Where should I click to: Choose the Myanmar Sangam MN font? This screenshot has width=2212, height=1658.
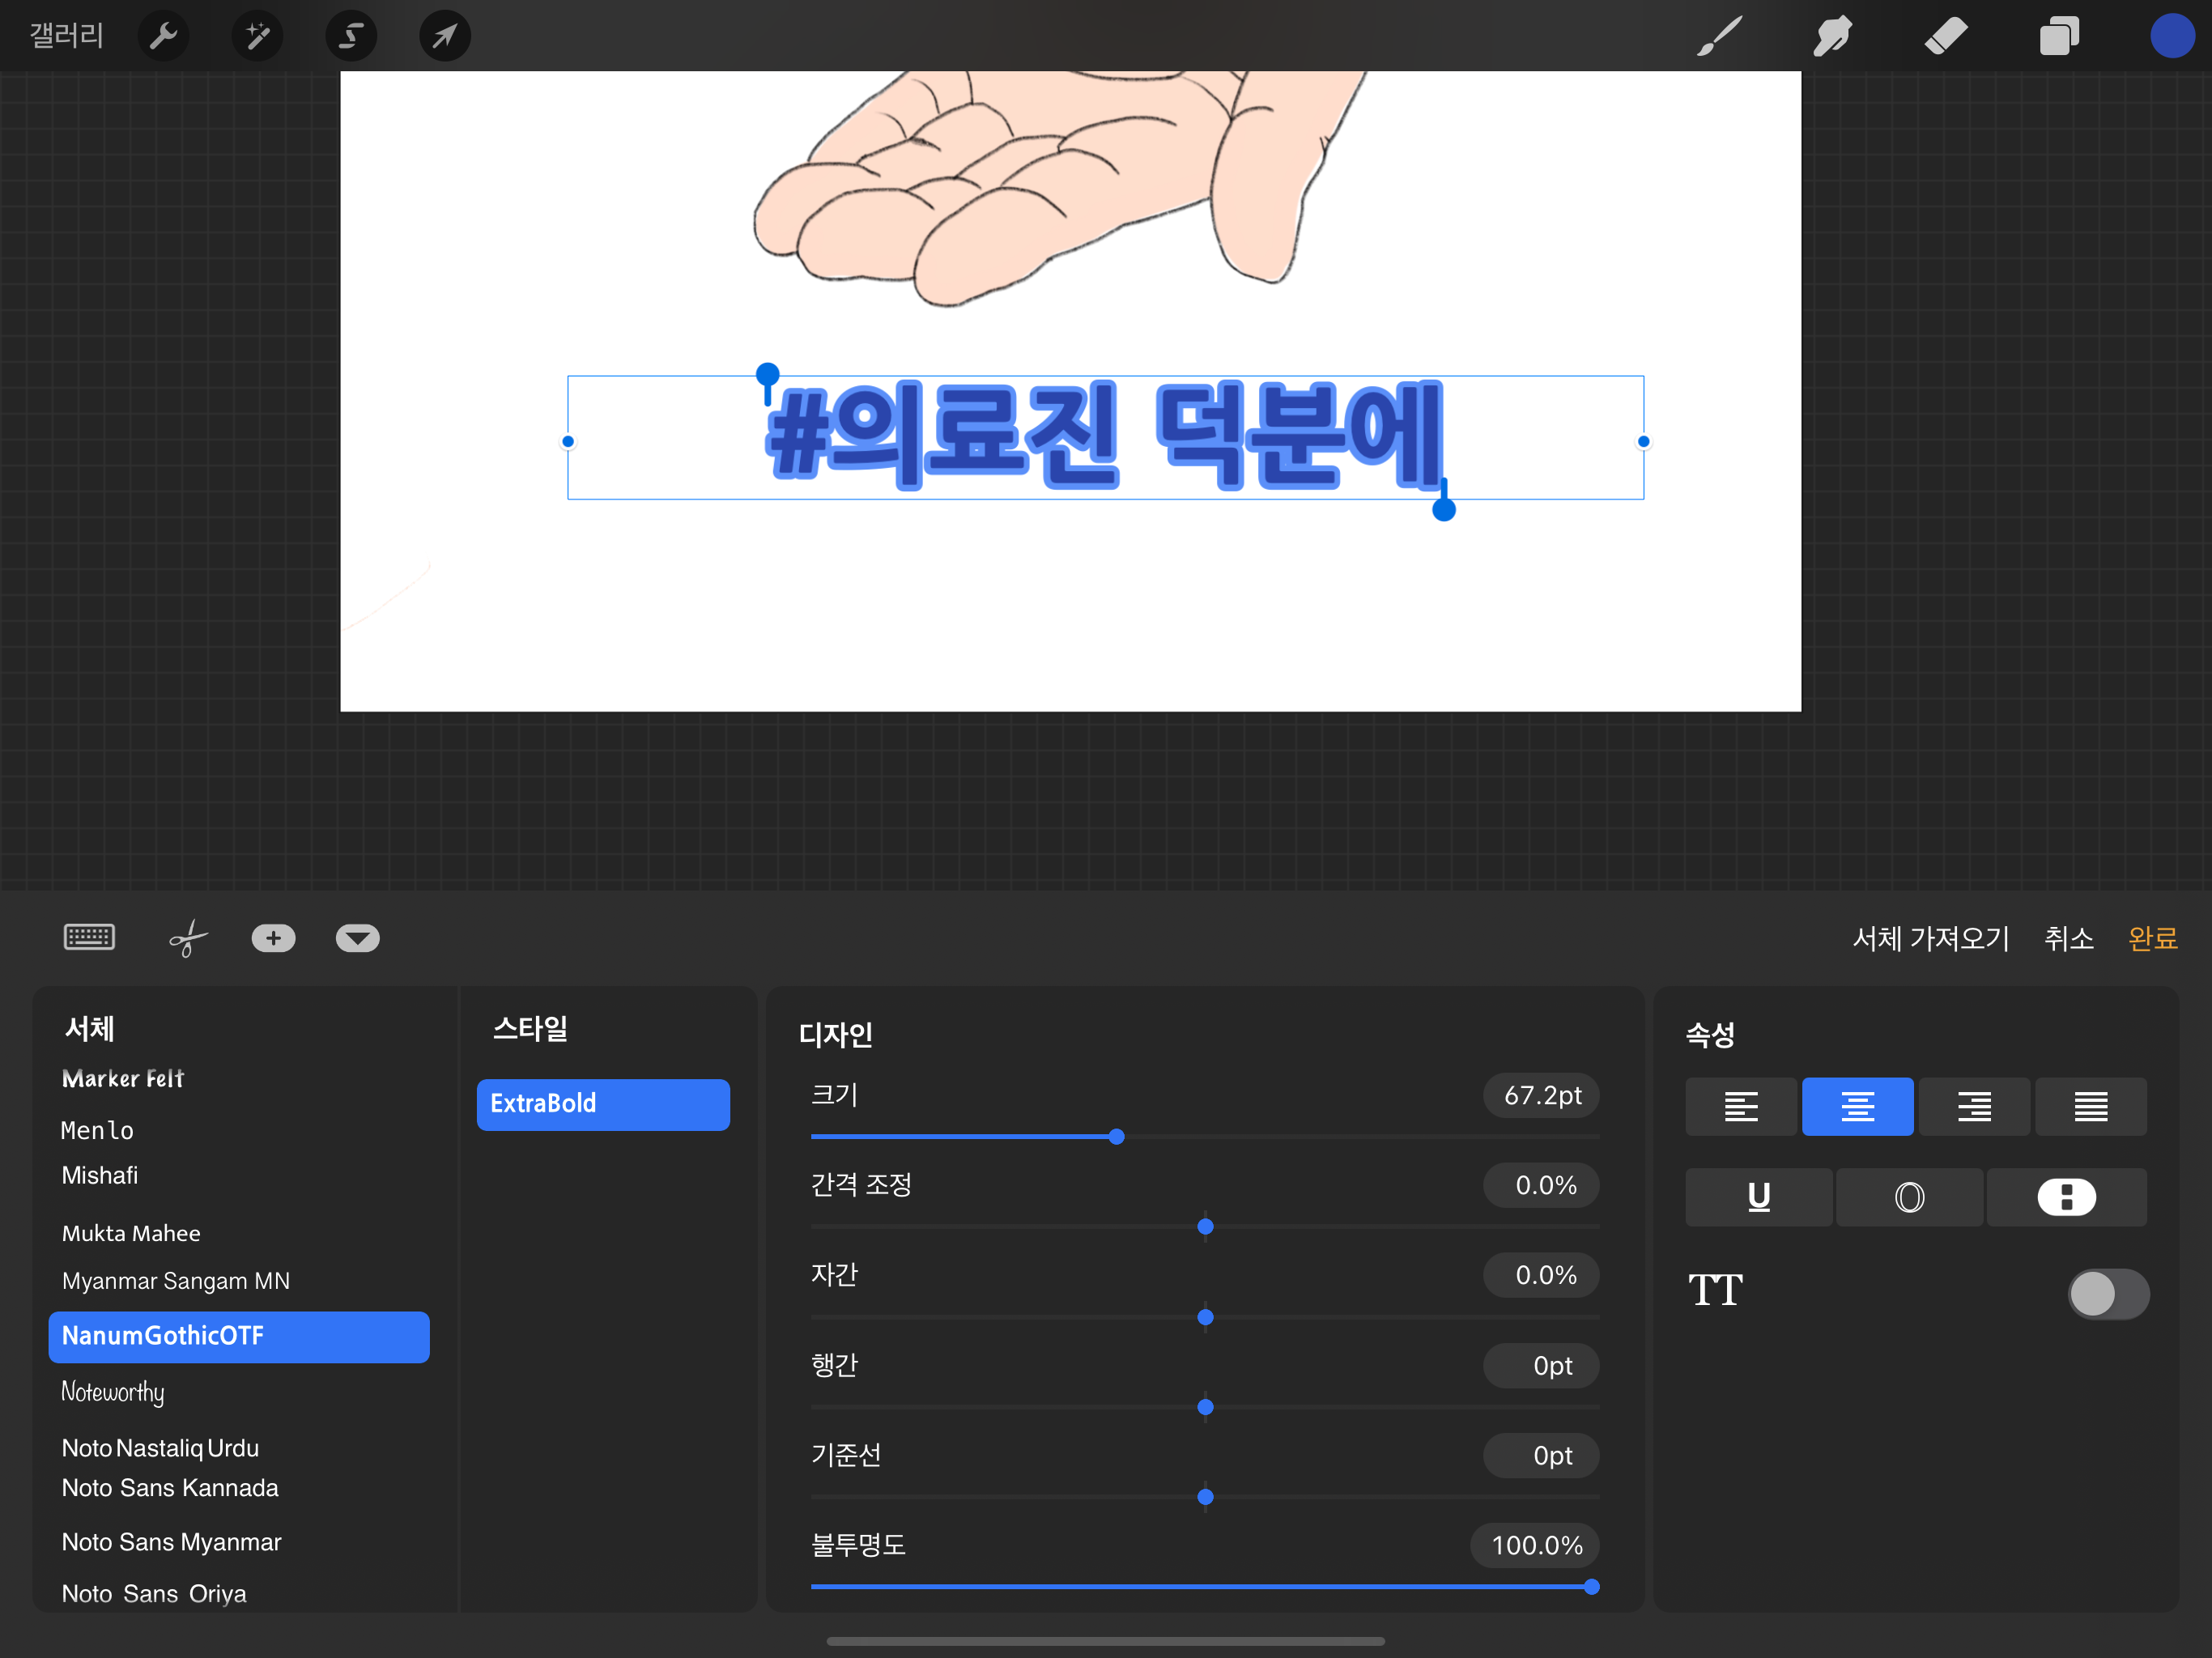pyautogui.click(x=176, y=1281)
